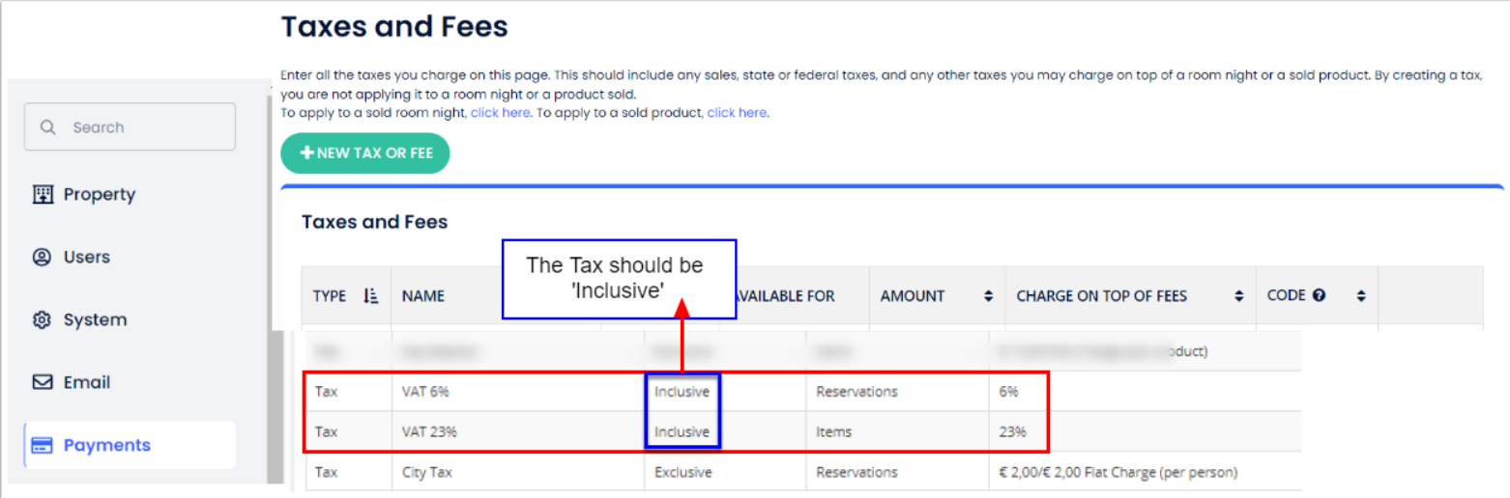Click the search magnifier icon
Viewport: 1510px width, 498px height.
coord(47,127)
